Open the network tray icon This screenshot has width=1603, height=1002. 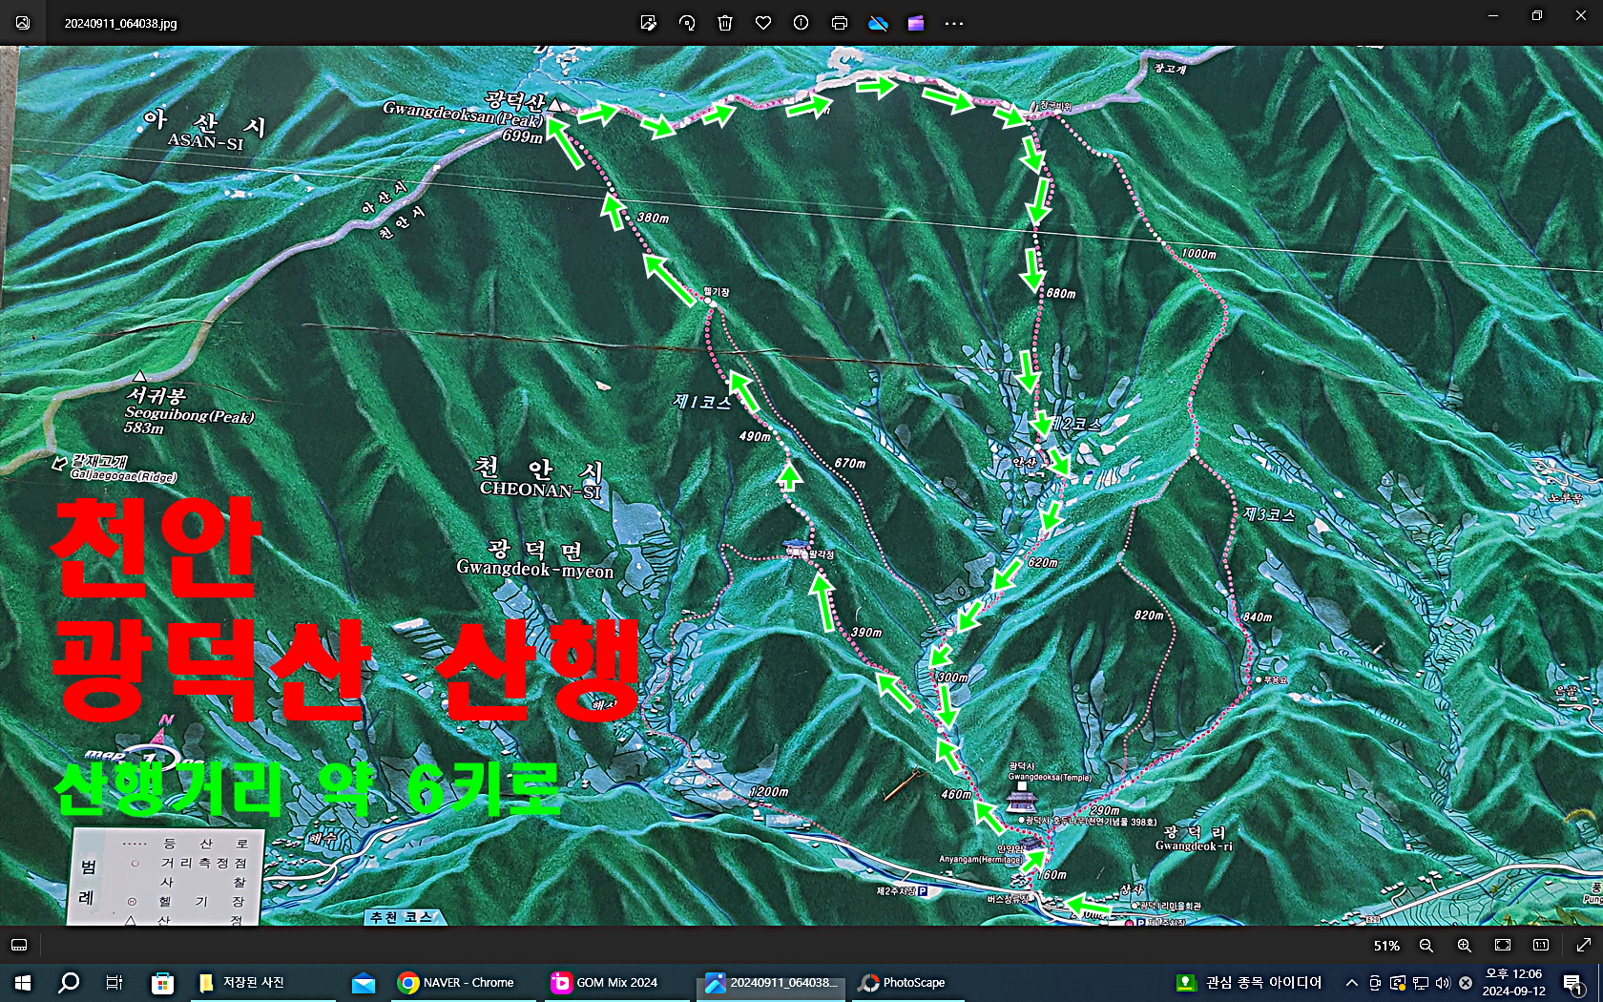1421,982
